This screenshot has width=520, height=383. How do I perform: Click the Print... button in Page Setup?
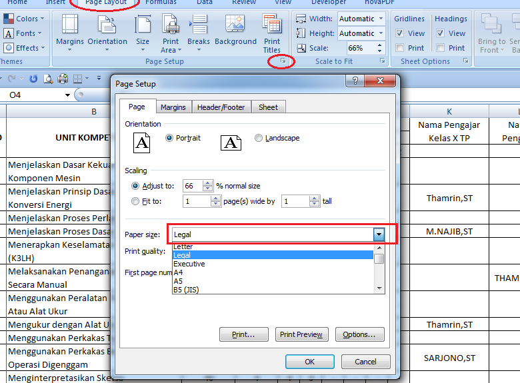(244, 334)
